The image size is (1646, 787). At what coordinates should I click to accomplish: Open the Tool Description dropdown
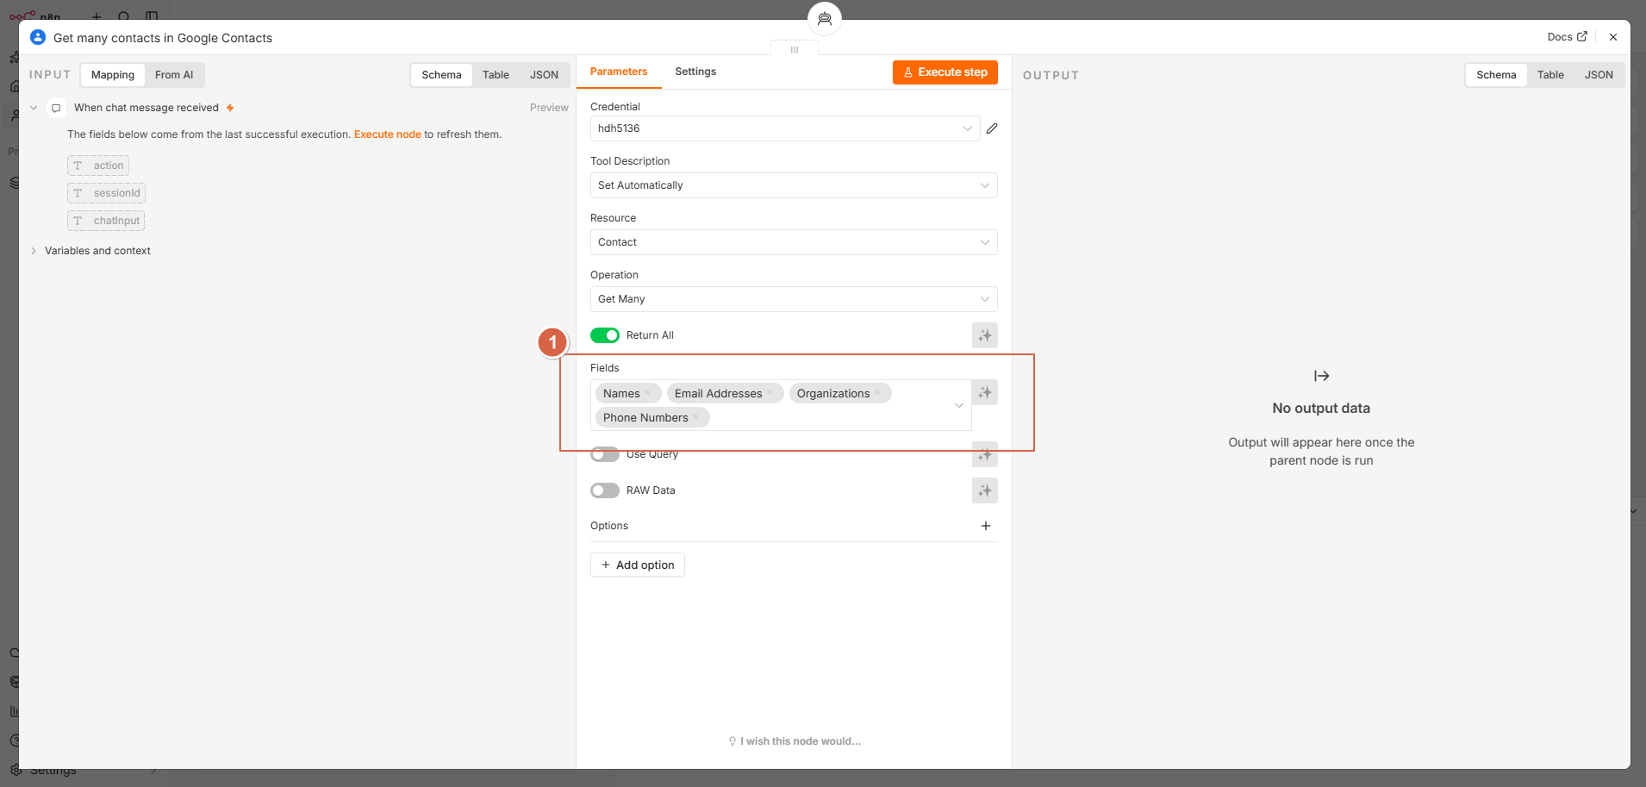point(794,185)
